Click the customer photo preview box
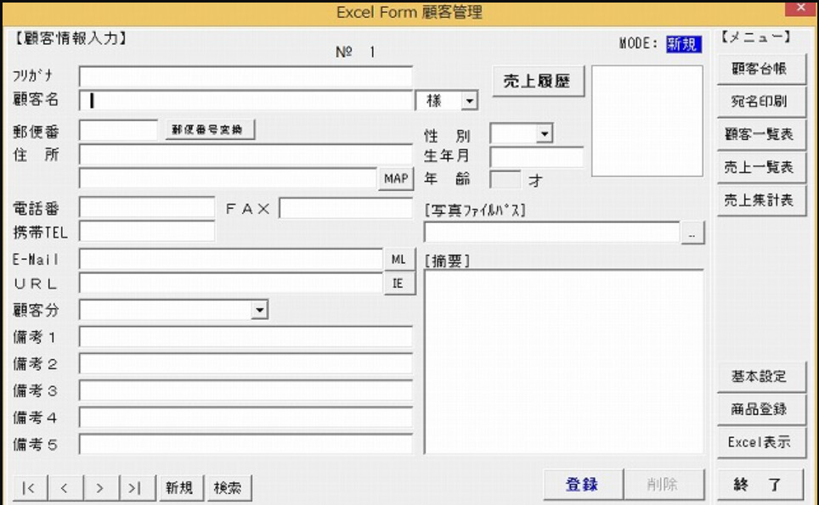The image size is (819, 505). [x=647, y=121]
